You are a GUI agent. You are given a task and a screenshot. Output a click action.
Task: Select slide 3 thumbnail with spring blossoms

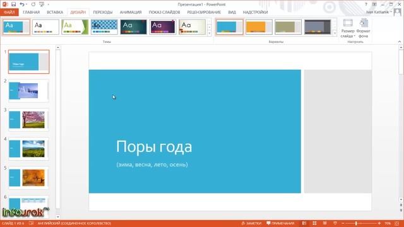click(x=28, y=120)
